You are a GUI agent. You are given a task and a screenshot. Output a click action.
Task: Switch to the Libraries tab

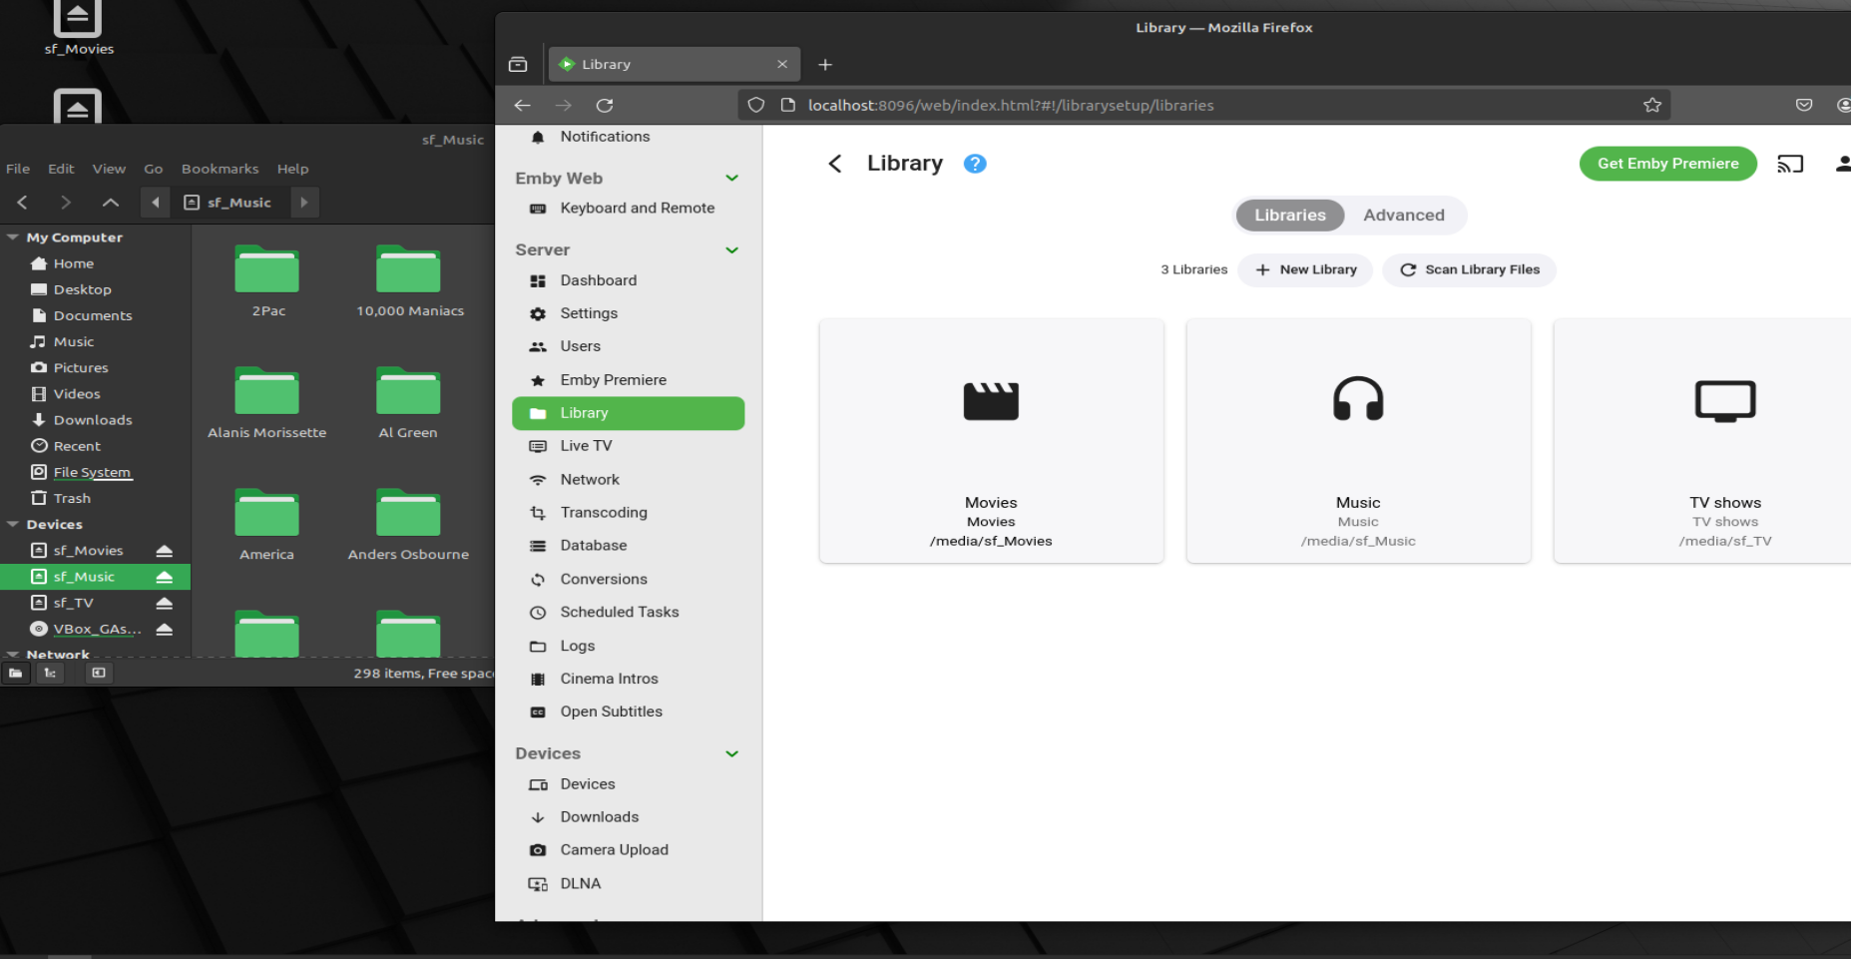(1290, 215)
